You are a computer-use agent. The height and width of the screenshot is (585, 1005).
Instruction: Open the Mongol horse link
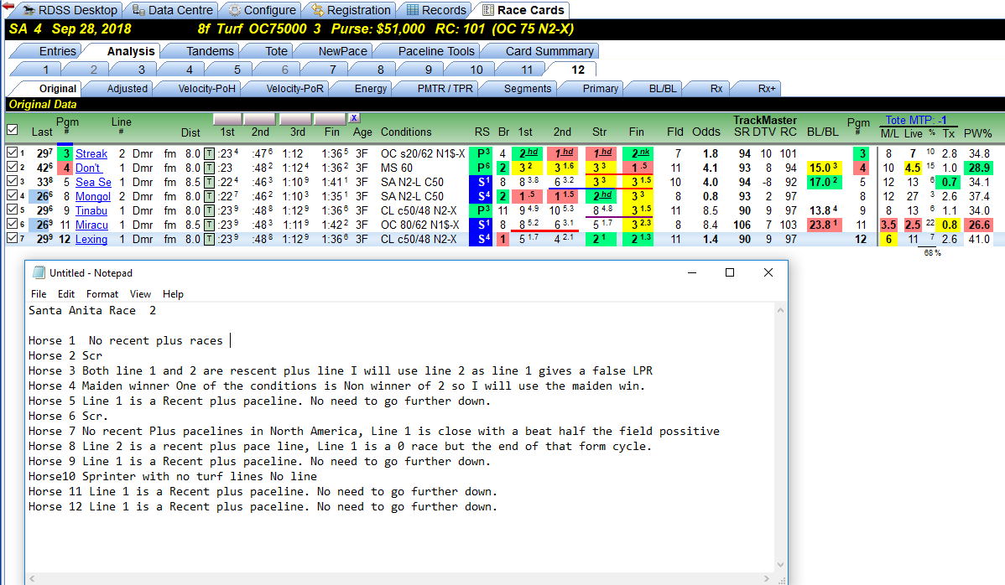click(93, 196)
